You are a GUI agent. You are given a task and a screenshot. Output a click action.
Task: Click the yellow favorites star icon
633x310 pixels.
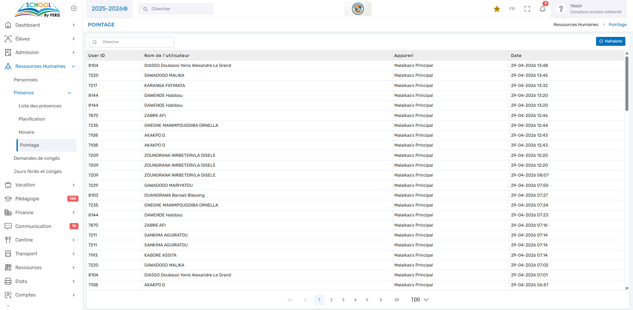497,9
